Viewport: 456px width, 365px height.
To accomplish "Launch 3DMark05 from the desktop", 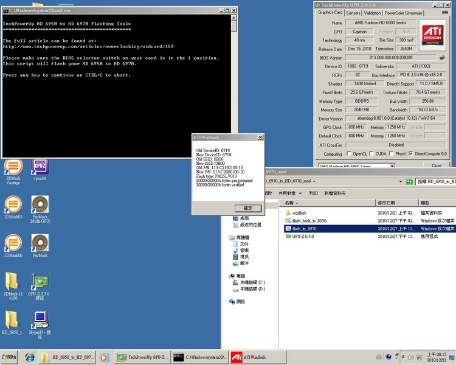I will click(x=13, y=207).
